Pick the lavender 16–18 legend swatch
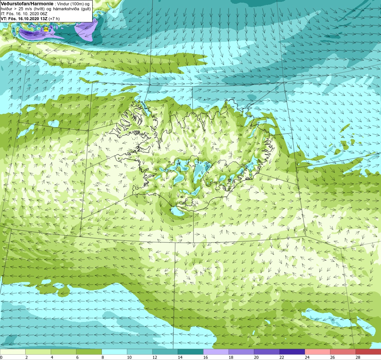Screen dimensions: 381x360 click(x=216, y=352)
